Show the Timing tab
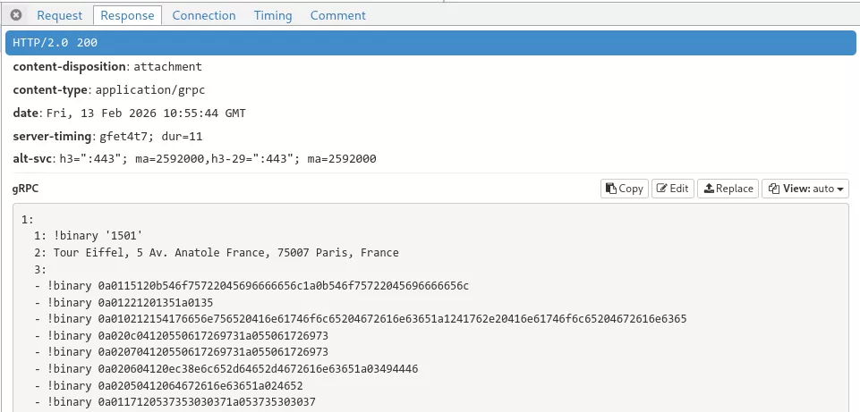This screenshot has height=412, width=860. [272, 15]
